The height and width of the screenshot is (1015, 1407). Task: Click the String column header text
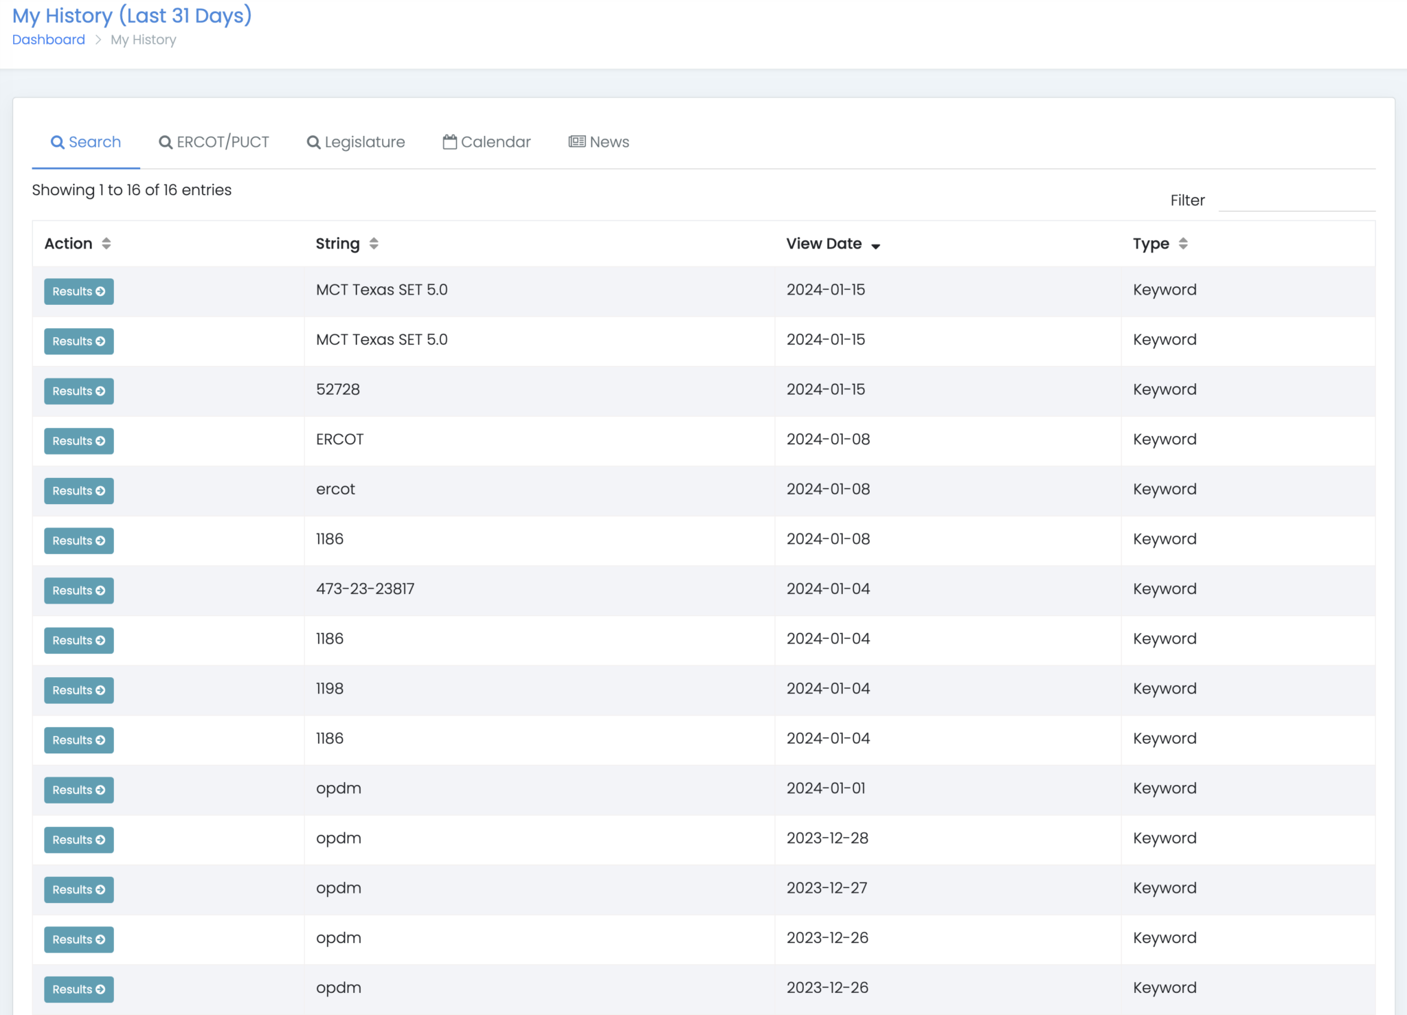click(x=338, y=244)
